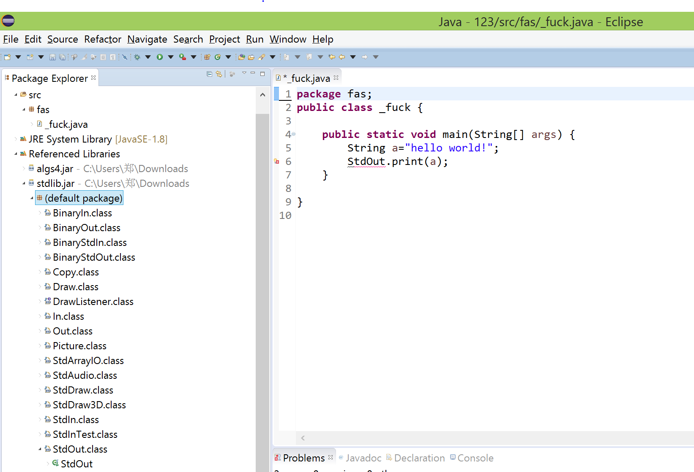694x472 pixels.
Task: Open the Project menu
Action: [224, 39]
